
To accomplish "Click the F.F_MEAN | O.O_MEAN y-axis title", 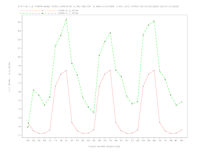I will [9, 77].
